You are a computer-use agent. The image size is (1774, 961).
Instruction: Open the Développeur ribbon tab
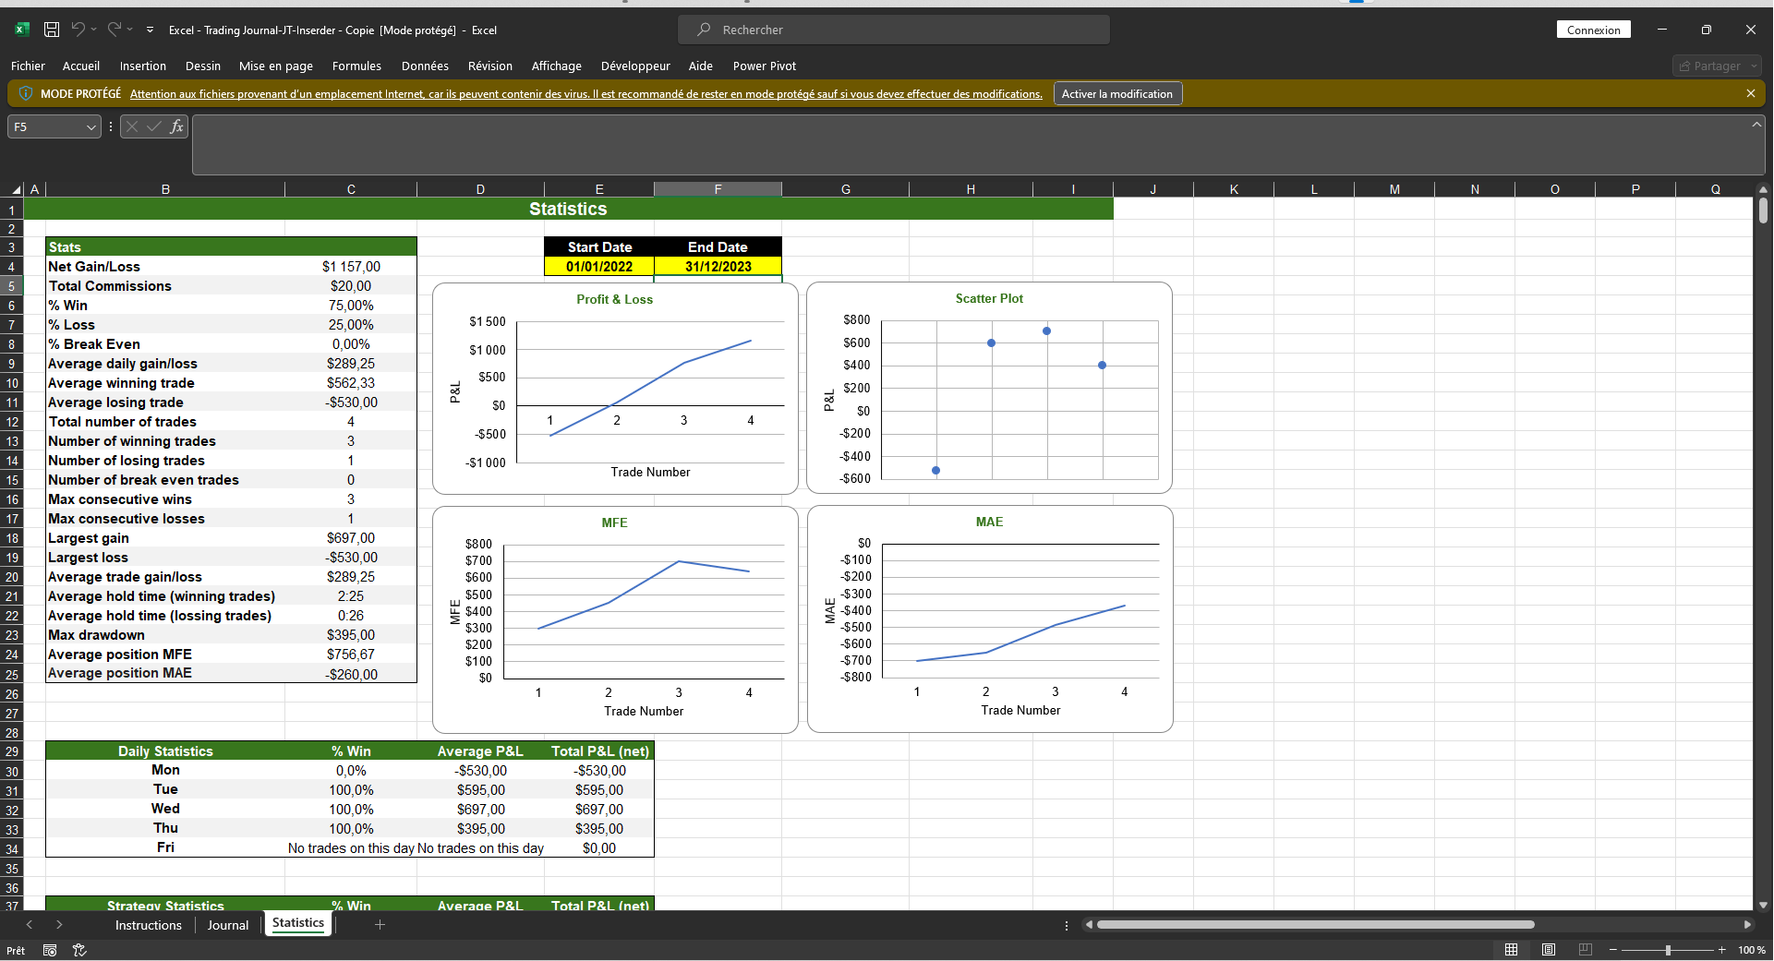(x=635, y=66)
